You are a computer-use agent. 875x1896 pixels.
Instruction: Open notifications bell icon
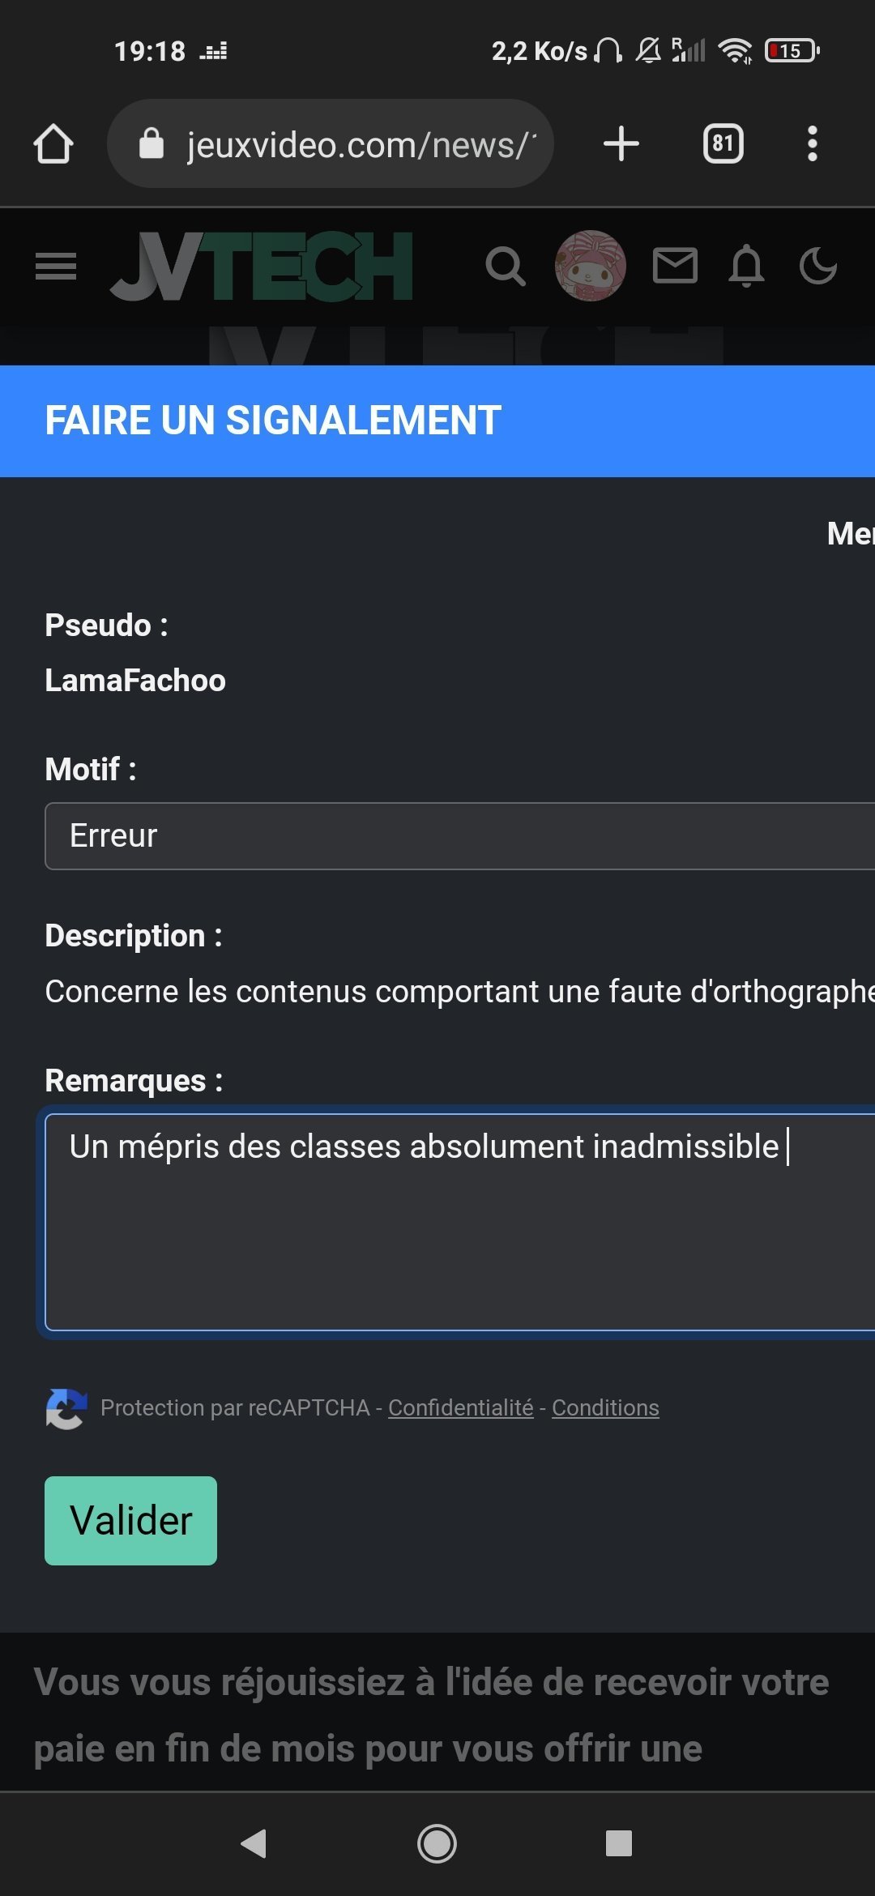746,266
